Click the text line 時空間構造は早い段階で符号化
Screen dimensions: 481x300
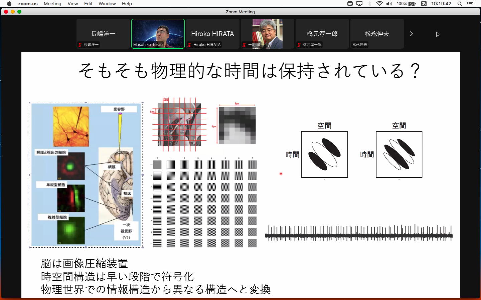[117, 277]
